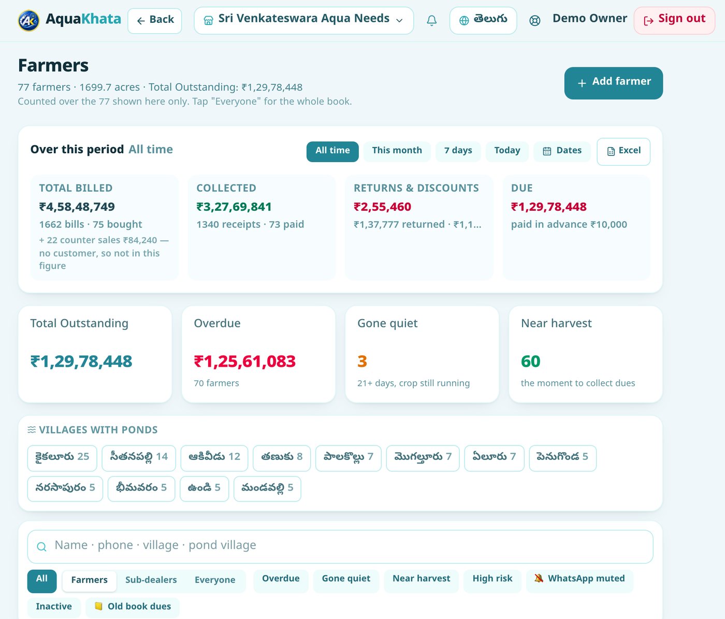The image size is (725, 619).
Task: Open the Dates range picker
Action: tap(562, 151)
